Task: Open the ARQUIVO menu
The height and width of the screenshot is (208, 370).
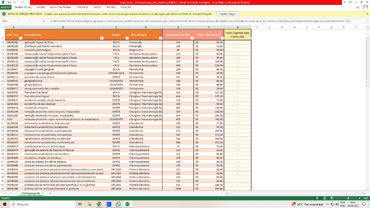Action: 5,7
